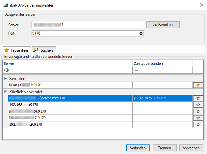Decrease port number with down arrow

click(141, 35)
